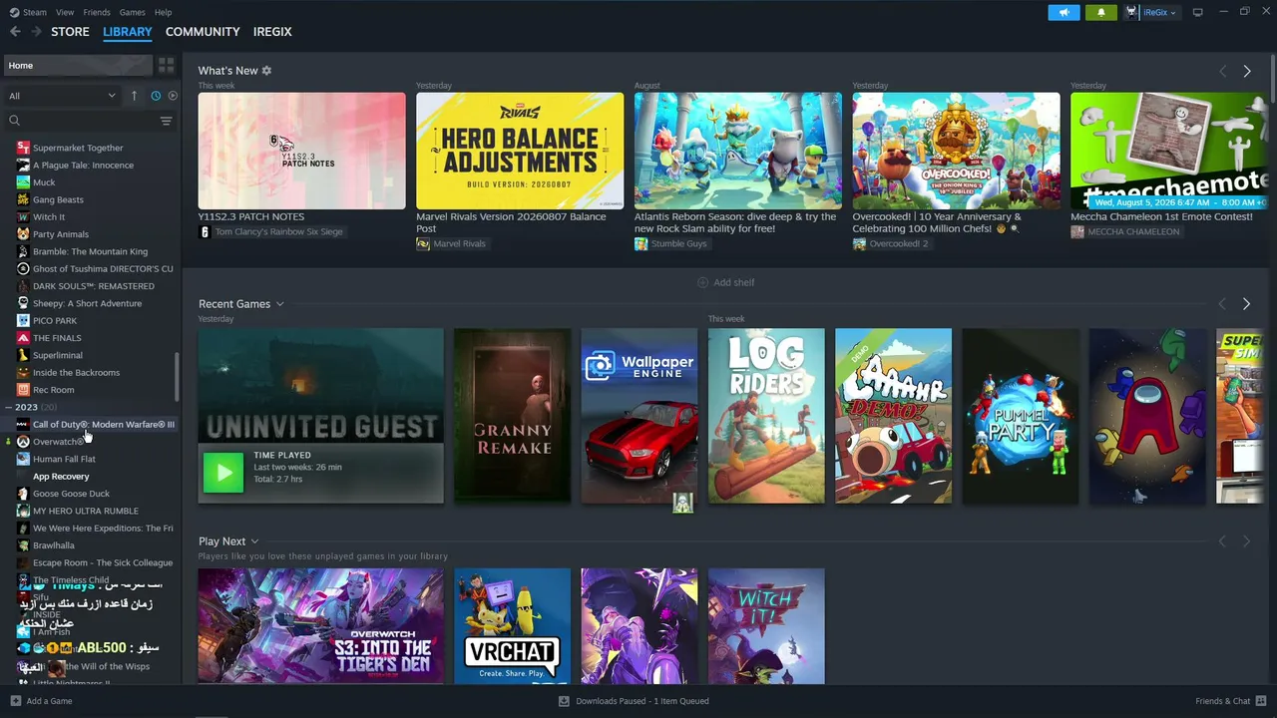Click the game list sidebar scrollbar
1277x718 pixels.
point(178,375)
